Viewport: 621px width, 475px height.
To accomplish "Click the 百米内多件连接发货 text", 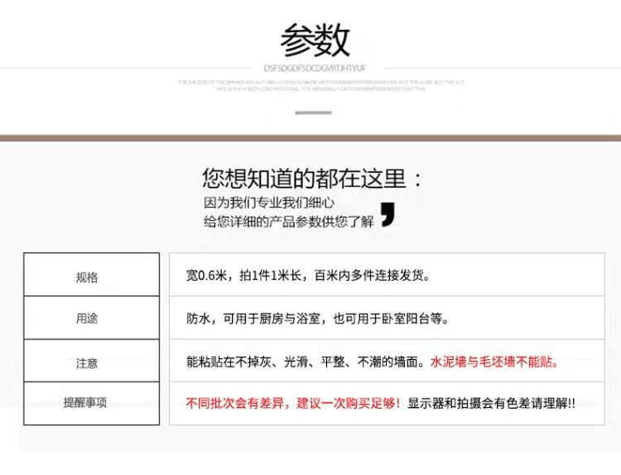I will [x=372, y=275].
